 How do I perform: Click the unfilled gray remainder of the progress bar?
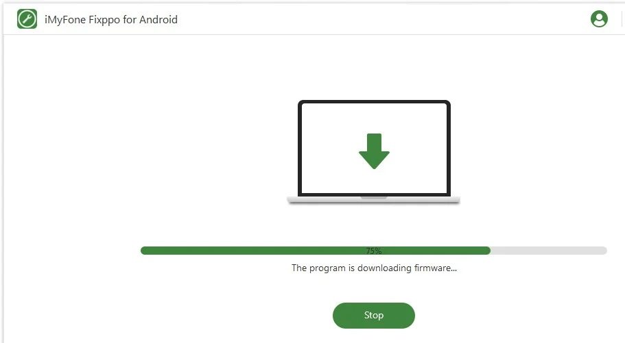[x=549, y=251]
